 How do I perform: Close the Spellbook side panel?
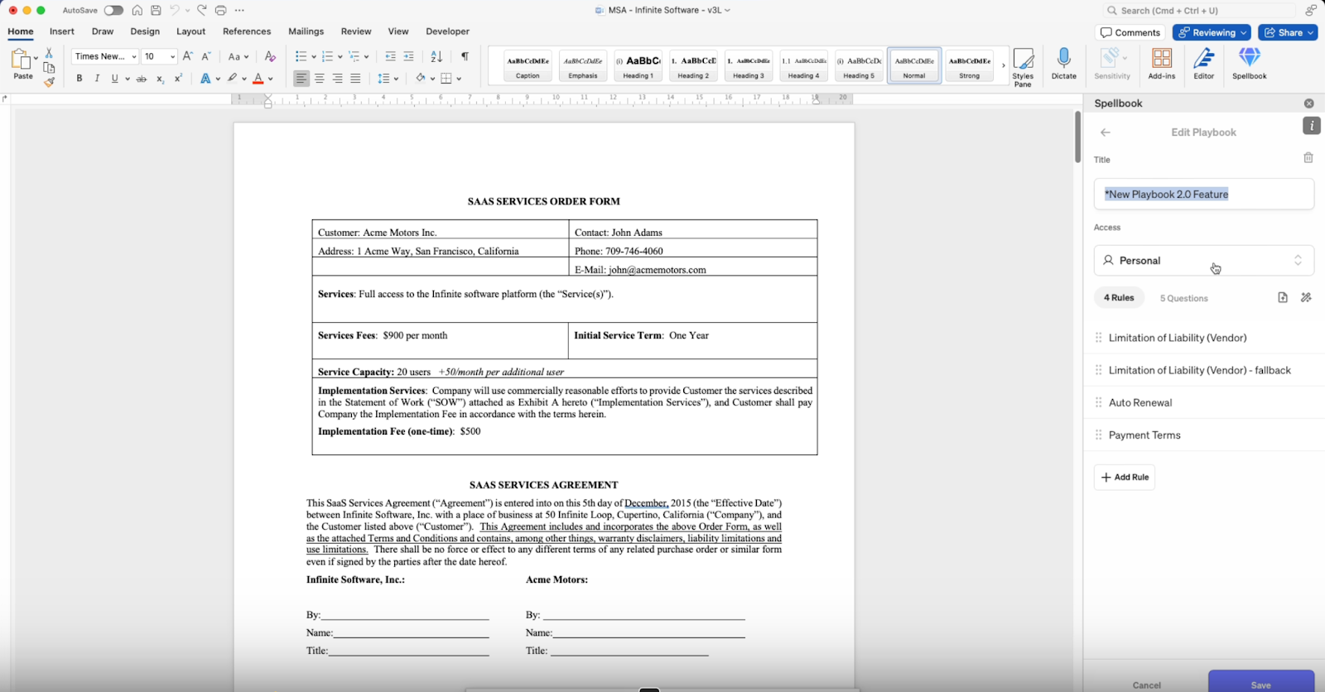[x=1309, y=103]
